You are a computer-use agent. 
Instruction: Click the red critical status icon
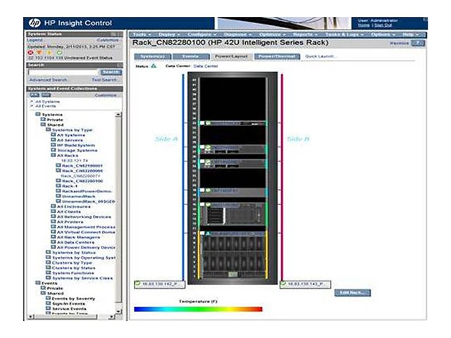pos(30,53)
